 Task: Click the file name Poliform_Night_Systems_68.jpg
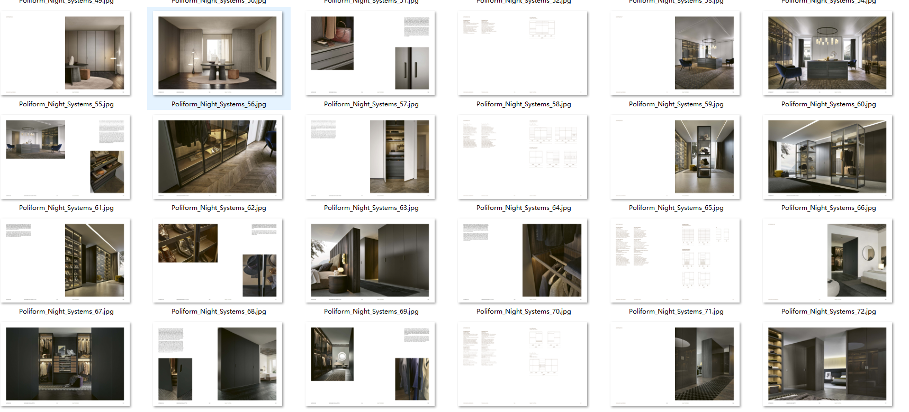219,312
